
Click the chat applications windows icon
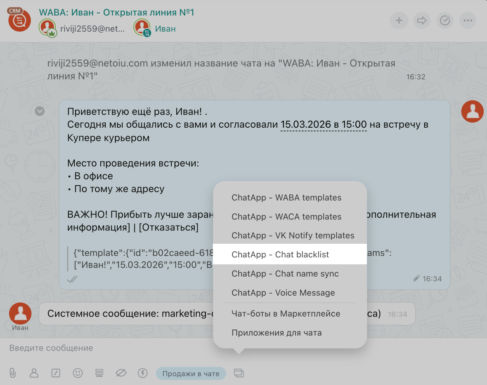(x=239, y=373)
